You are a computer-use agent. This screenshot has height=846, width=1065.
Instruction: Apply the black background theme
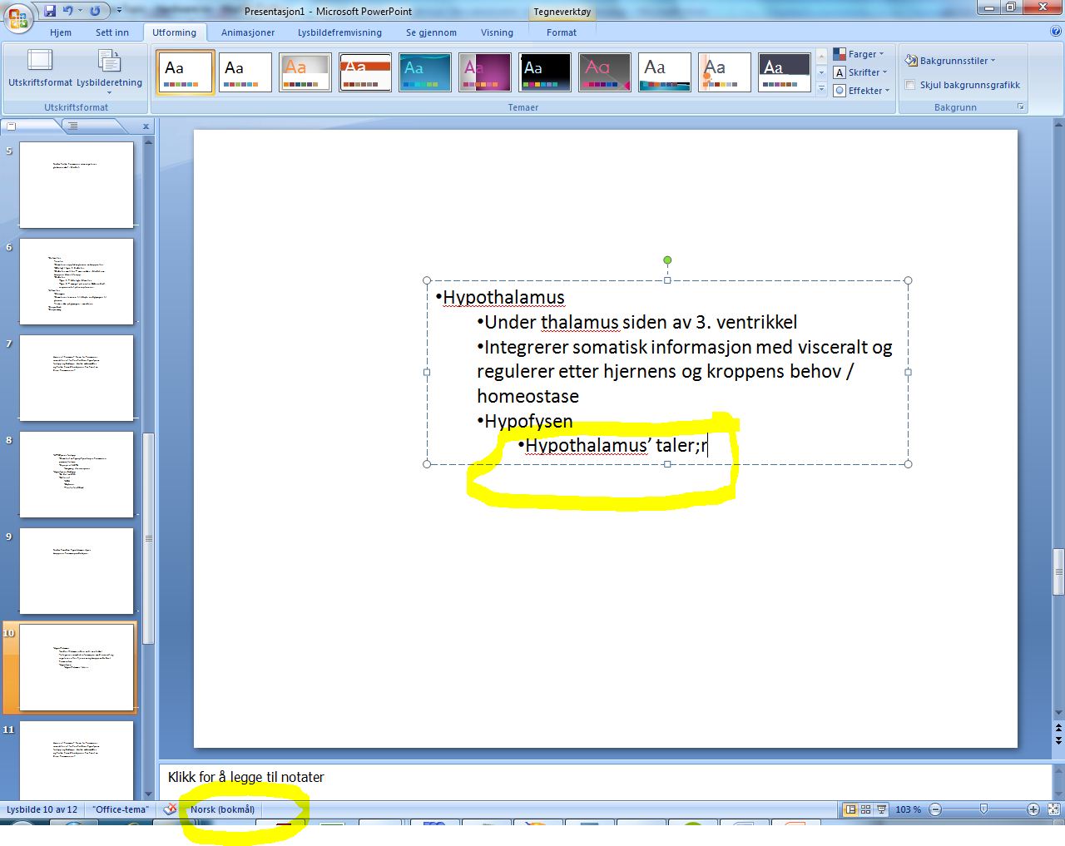point(545,72)
